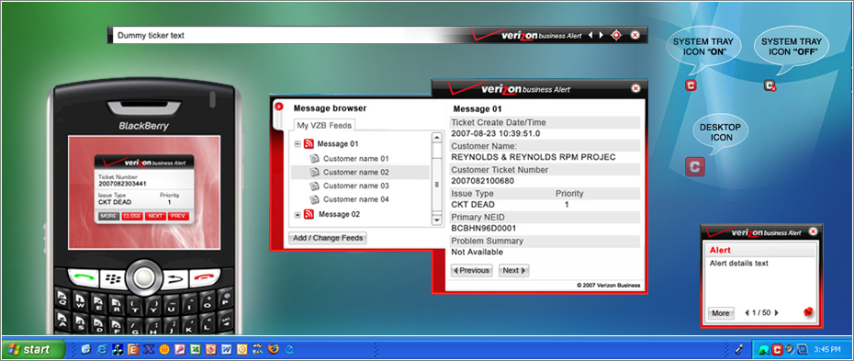
Task: Click the system tray ON sample icon
Action: pyautogui.click(x=691, y=85)
